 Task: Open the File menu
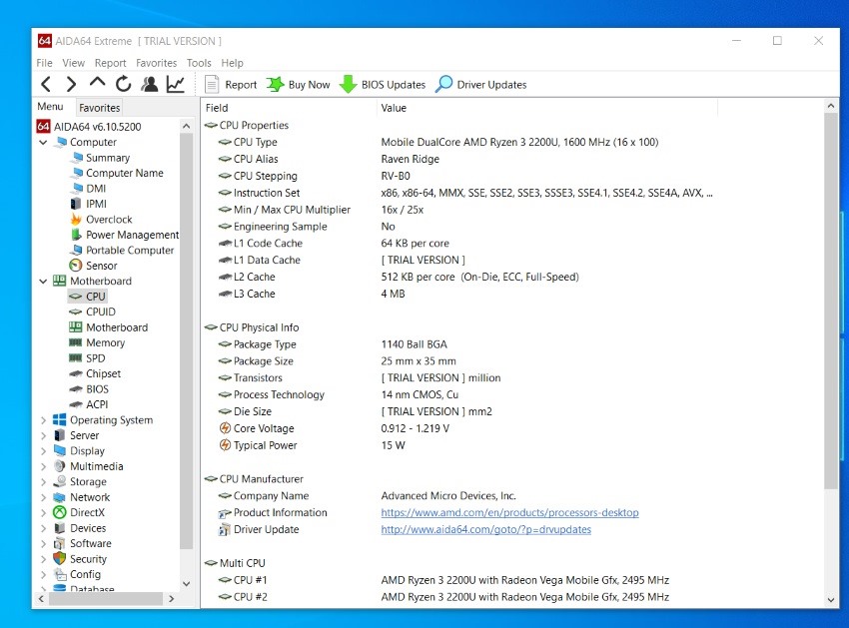[44, 63]
